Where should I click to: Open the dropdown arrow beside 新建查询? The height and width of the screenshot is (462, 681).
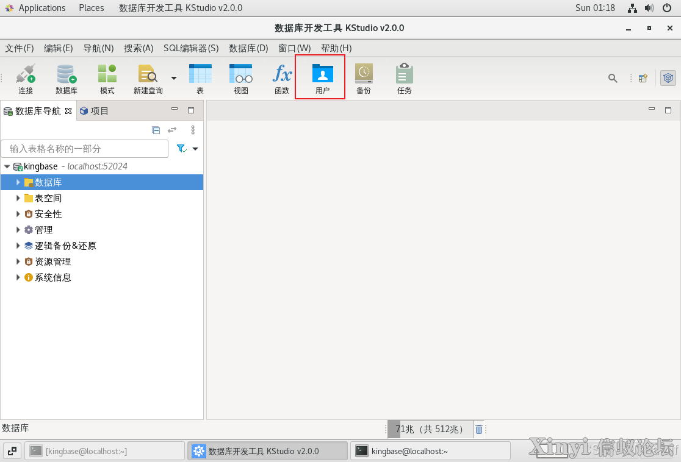174,78
